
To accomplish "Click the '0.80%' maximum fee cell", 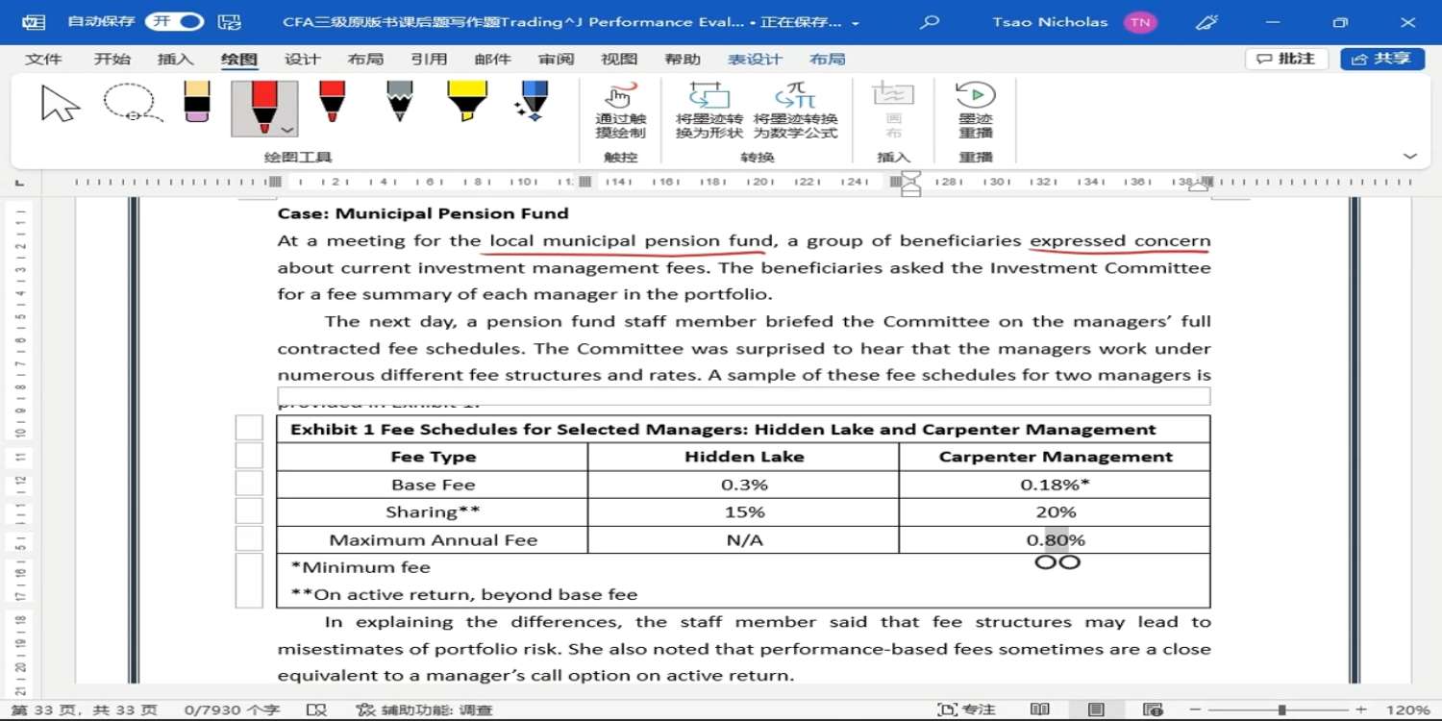I will coord(1056,539).
